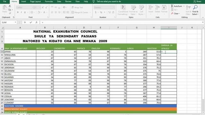Expand the formula bar chevron
Viewport: 205px width, 115px height.
coord(203,22)
